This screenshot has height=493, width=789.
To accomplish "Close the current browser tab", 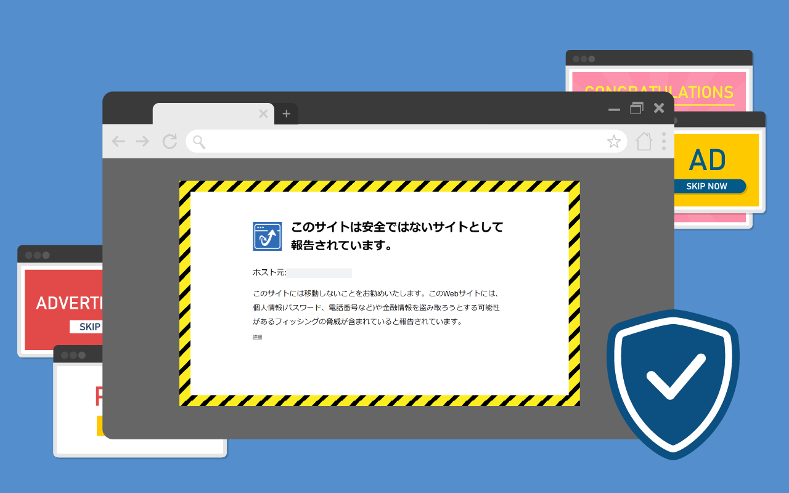I will click(263, 113).
